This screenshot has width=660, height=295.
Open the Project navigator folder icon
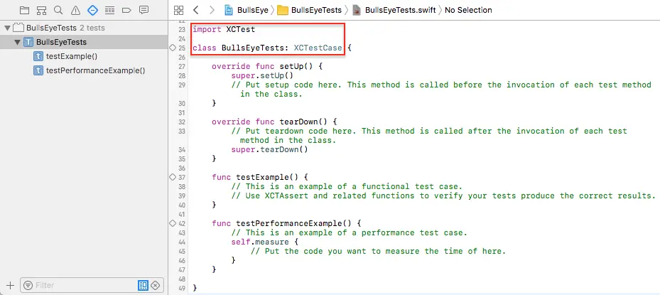[x=25, y=10]
